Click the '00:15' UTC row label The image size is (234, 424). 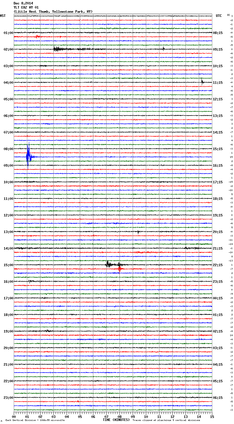click(218, 298)
